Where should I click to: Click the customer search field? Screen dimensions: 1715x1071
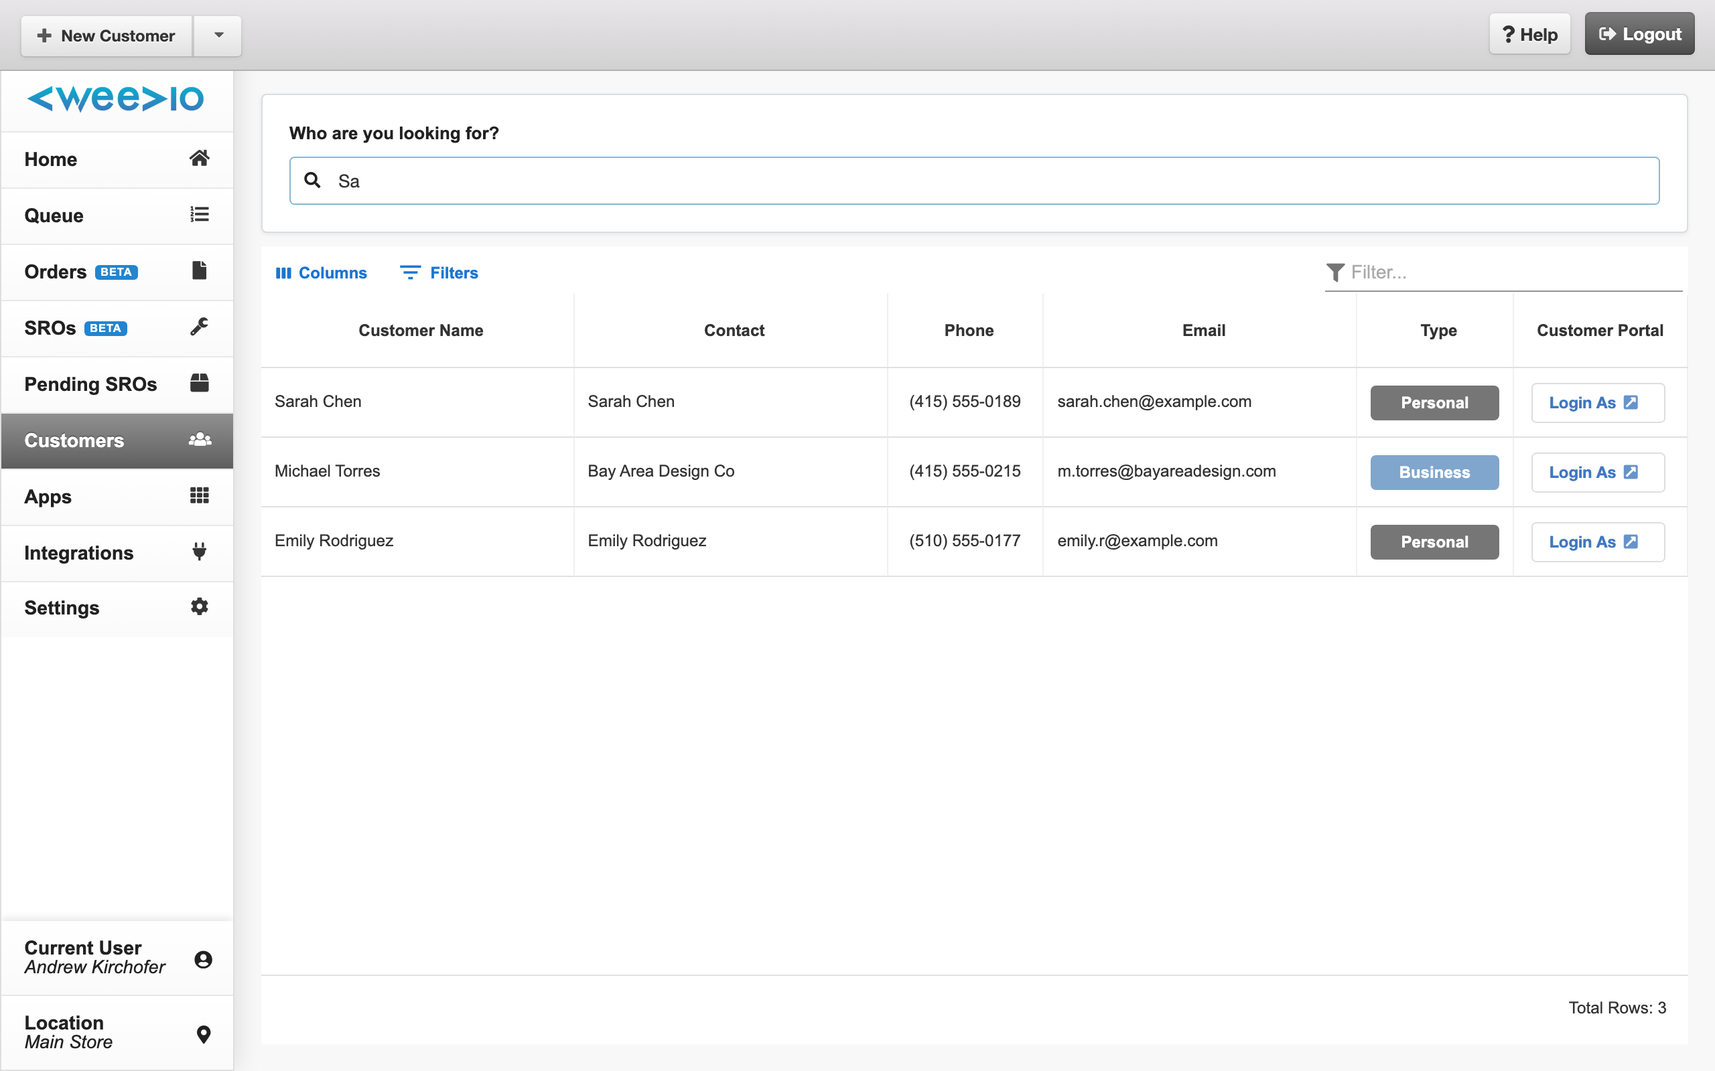pyautogui.click(x=973, y=181)
